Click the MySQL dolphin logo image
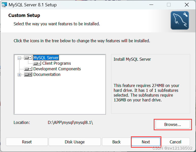This screenshot has width=196, height=152. pos(180,20)
